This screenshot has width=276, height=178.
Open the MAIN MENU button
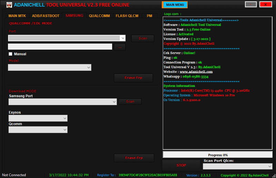[175, 5]
